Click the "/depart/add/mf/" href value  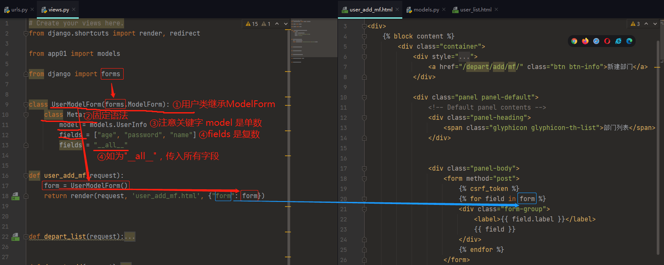(493, 67)
